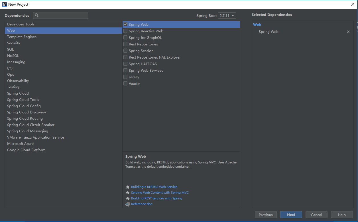Uncheck the Spring Web checkbox
Viewport: 358px width, 222px height.
click(x=125, y=25)
